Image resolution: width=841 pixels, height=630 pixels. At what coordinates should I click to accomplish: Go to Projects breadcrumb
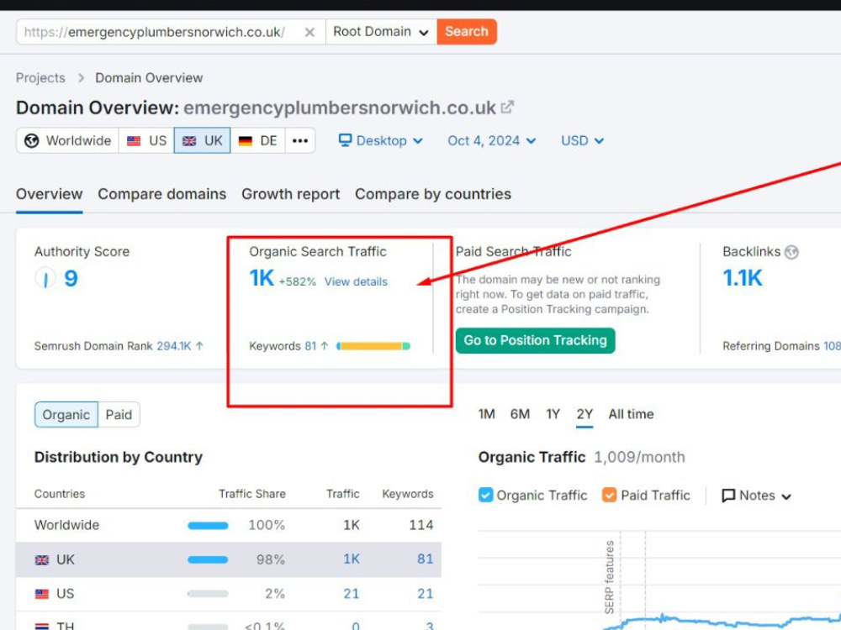pos(40,77)
